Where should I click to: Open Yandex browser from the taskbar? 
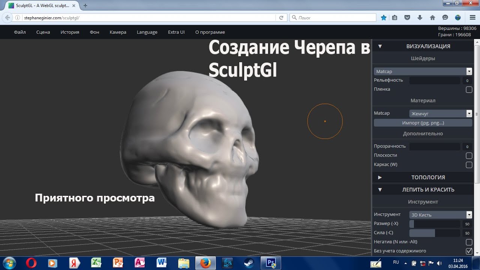click(74, 263)
